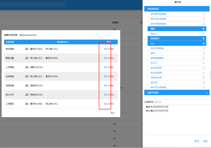Click the group icon in 上传题目 row

coord(27,104)
